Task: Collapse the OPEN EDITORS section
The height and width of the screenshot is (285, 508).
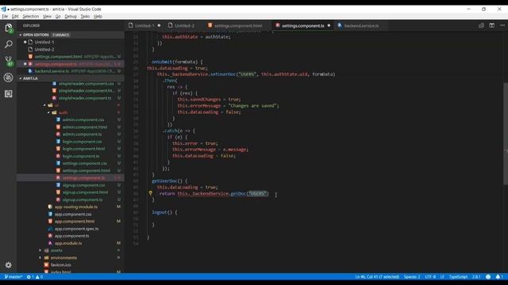Action: [36, 35]
